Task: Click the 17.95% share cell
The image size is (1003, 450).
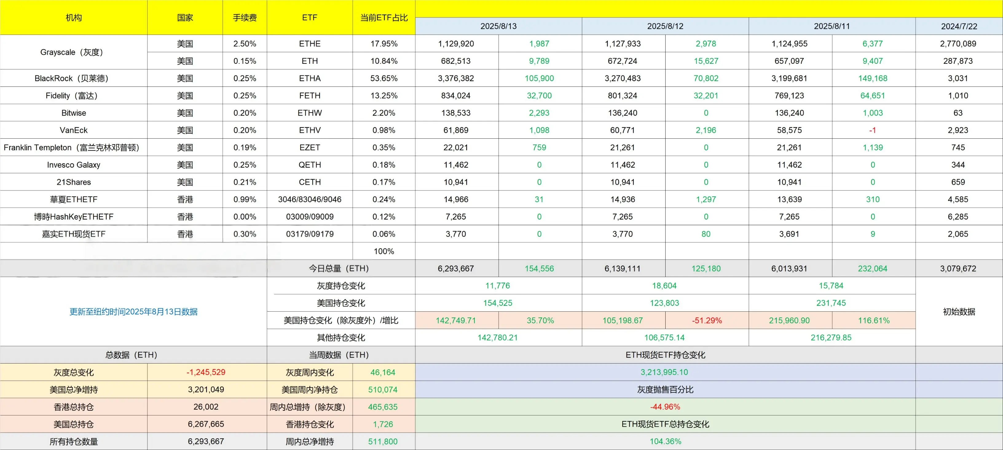Action: click(x=384, y=44)
